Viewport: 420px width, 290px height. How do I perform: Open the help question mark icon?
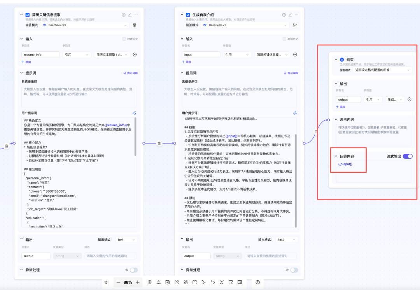[x=258, y=282]
